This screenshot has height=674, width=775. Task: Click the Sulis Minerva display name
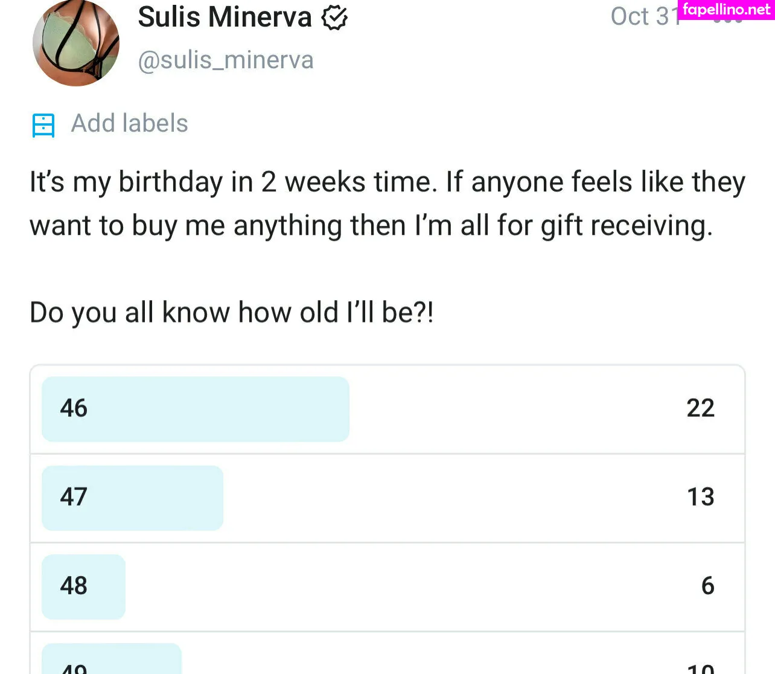click(x=225, y=18)
